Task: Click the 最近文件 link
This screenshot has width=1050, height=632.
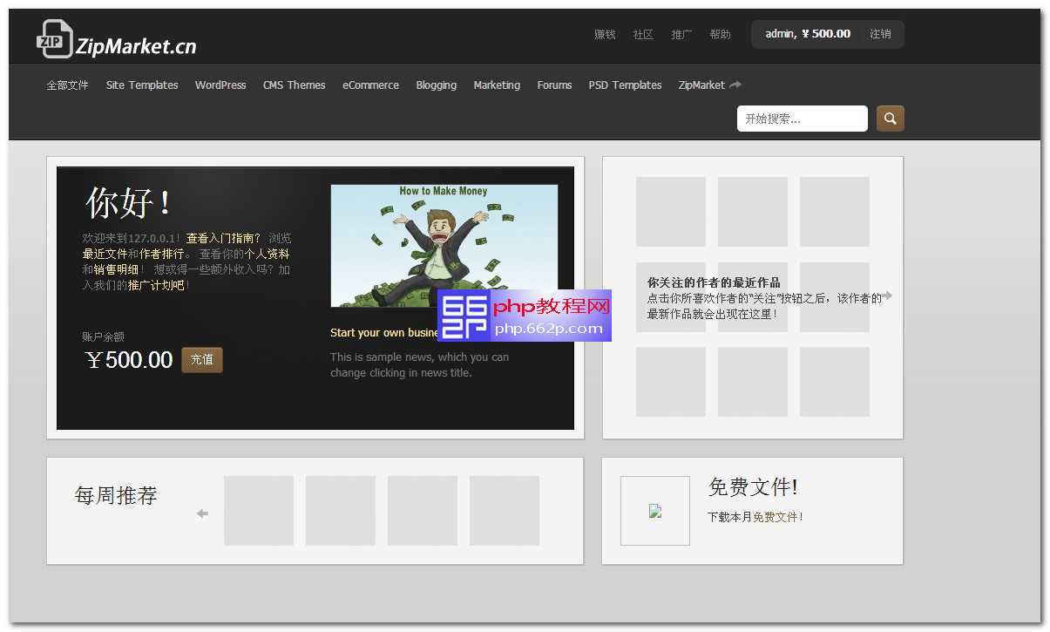Action: point(105,254)
